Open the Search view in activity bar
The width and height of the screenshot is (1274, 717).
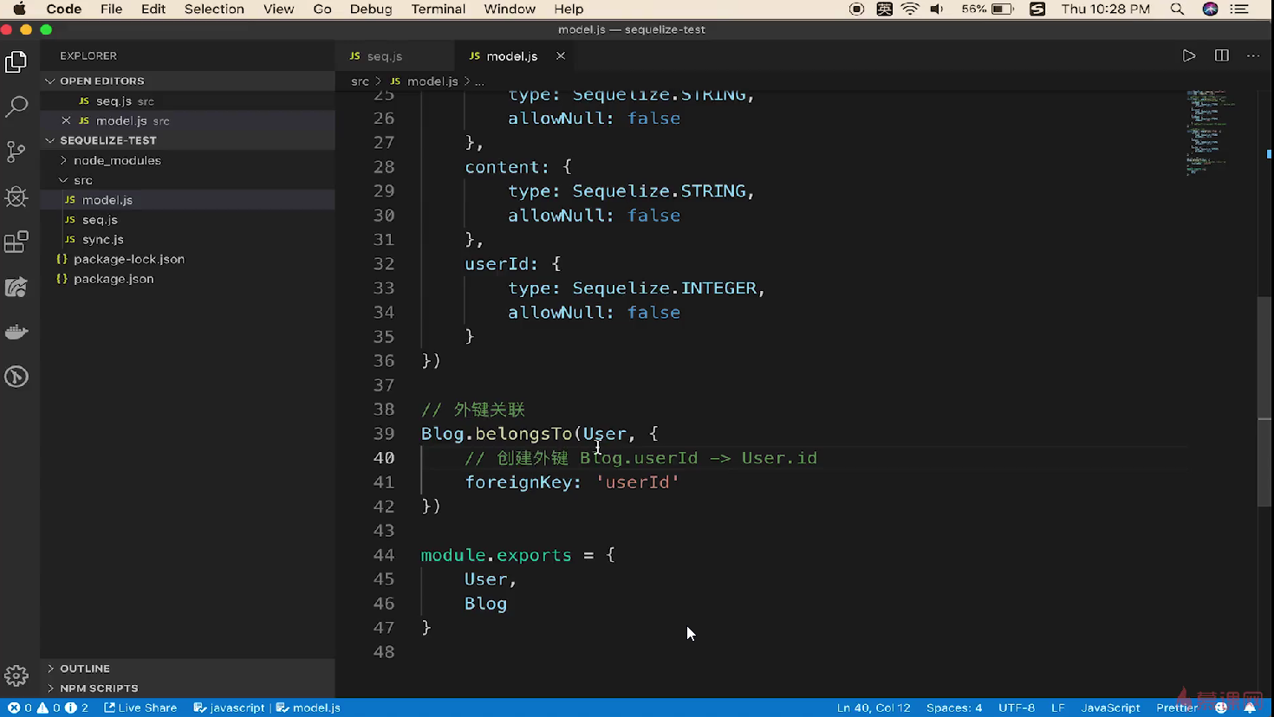tap(16, 107)
